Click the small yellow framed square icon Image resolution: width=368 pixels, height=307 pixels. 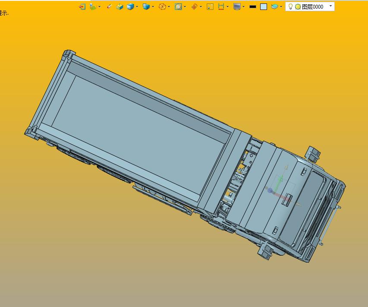pos(210,7)
